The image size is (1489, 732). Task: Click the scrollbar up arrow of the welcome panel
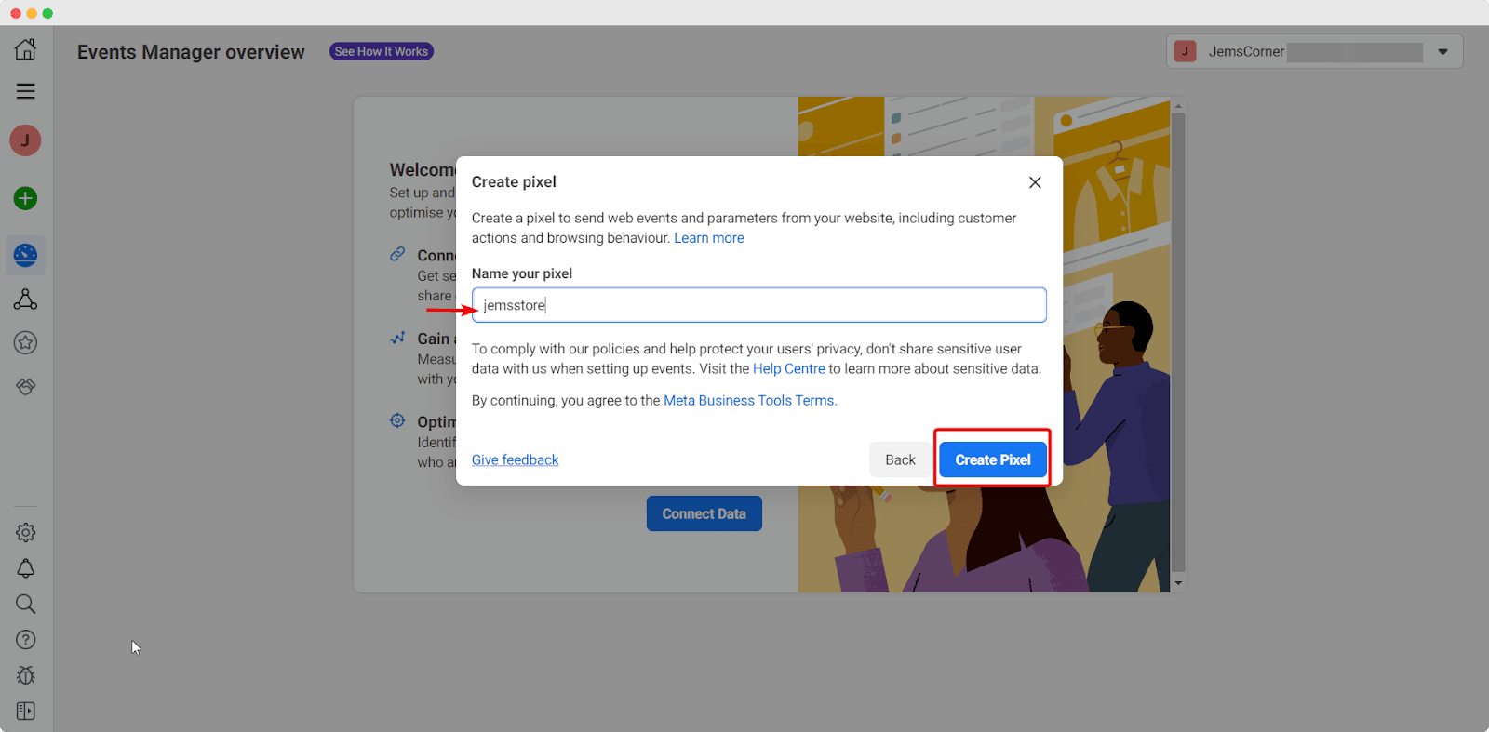1178,106
